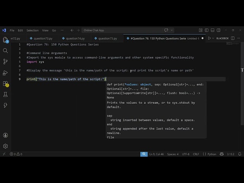Screen dimensions: 244x183
Task: Open the remote window status bar icon
Action: tap(4, 154)
